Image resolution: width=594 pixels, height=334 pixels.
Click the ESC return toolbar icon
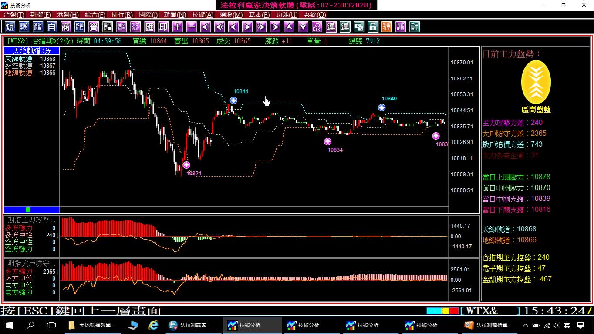tap(317, 27)
